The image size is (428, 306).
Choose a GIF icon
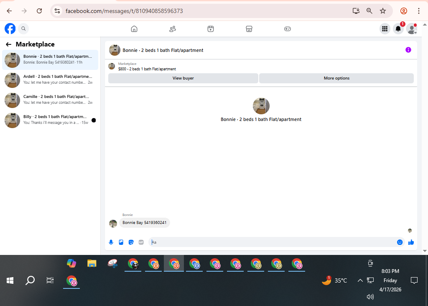pyautogui.click(x=141, y=242)
